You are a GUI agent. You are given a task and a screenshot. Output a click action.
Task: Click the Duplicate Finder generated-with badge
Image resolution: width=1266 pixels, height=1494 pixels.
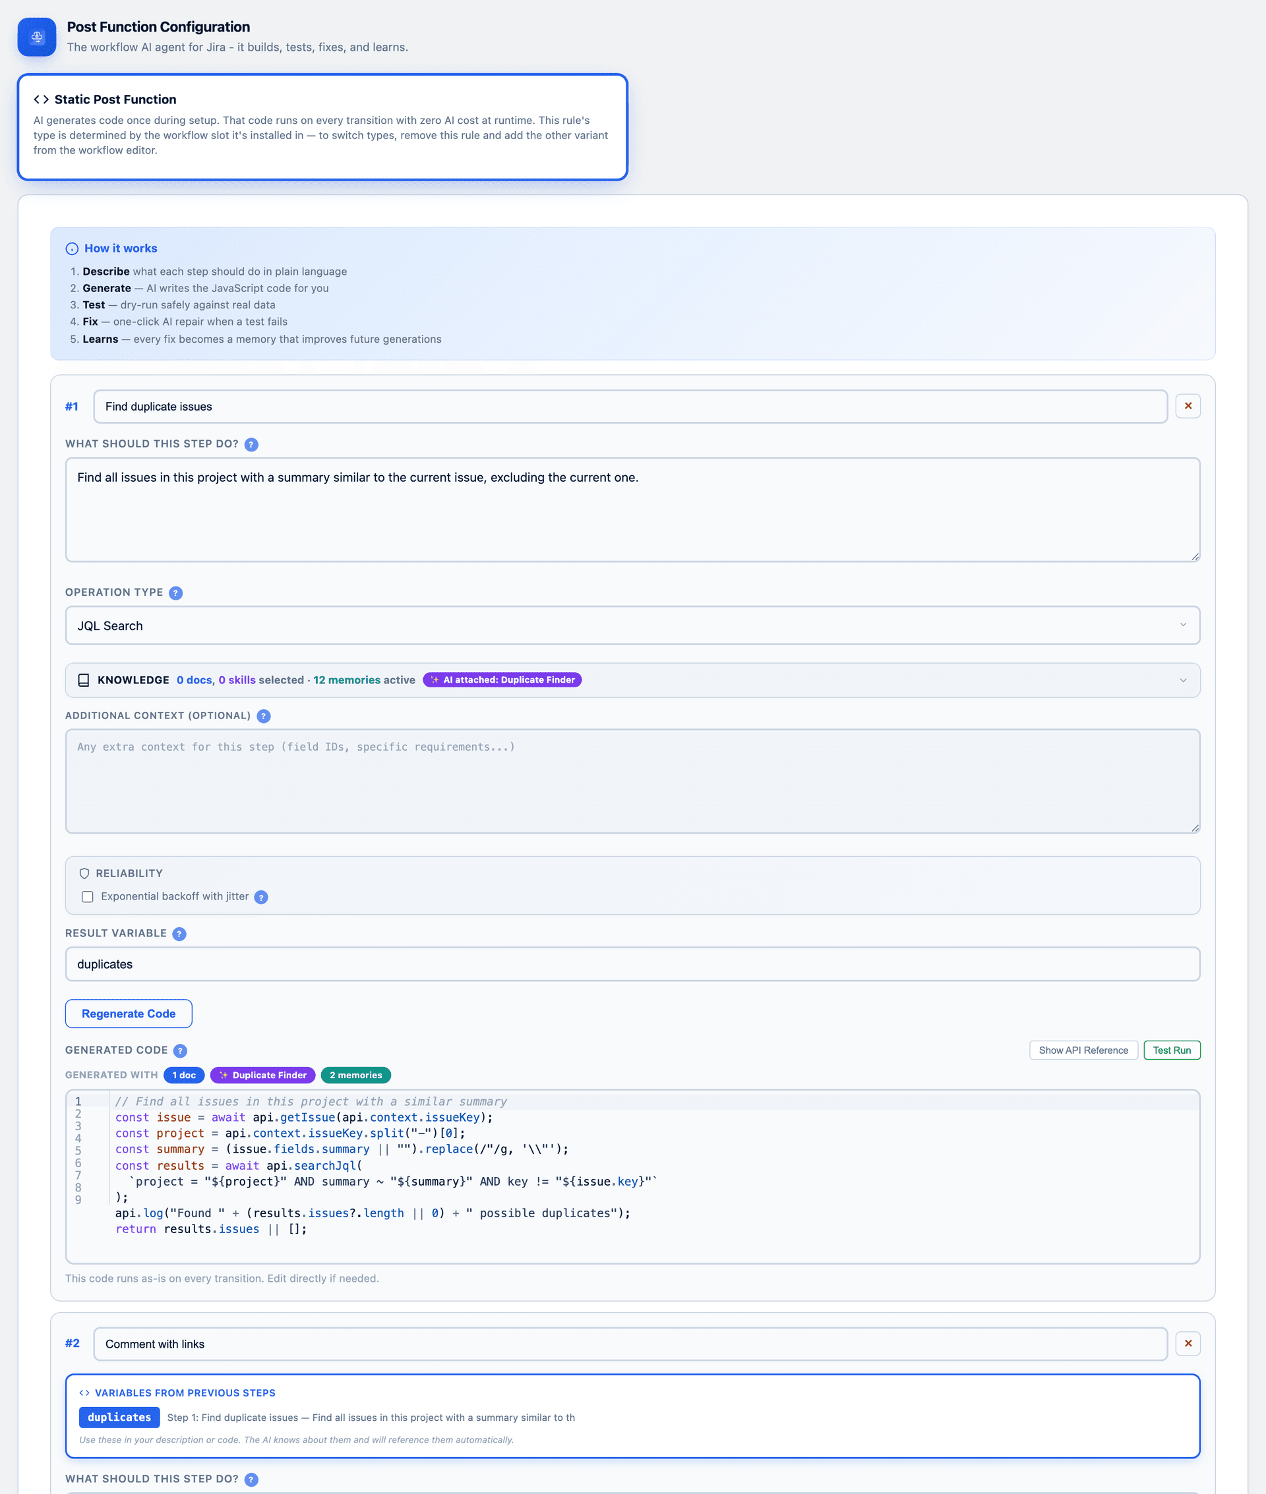(x=262, y=1075)
